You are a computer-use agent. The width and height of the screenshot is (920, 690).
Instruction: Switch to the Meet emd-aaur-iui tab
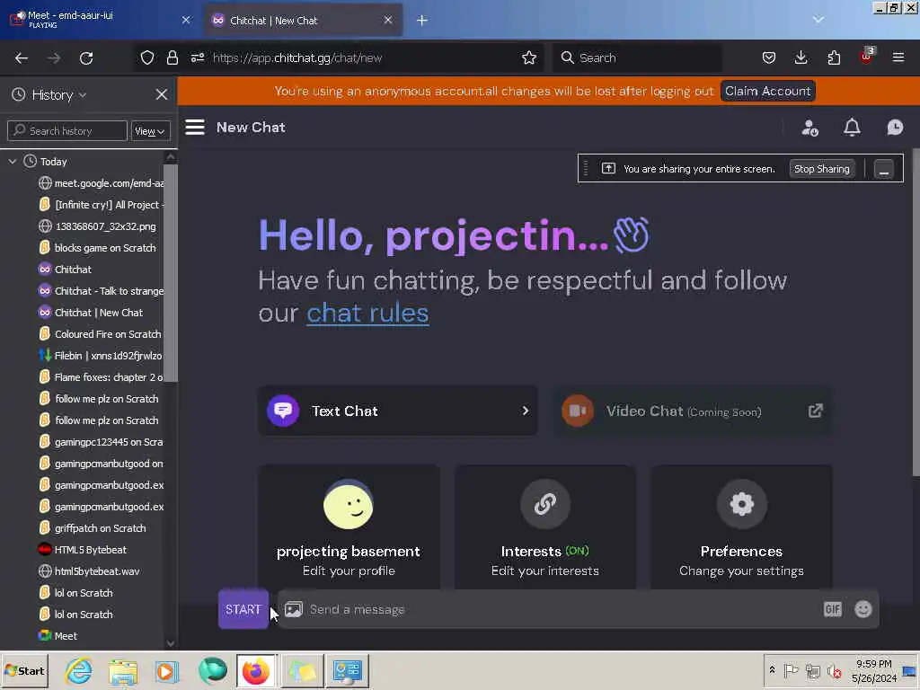tap(100, 20)
